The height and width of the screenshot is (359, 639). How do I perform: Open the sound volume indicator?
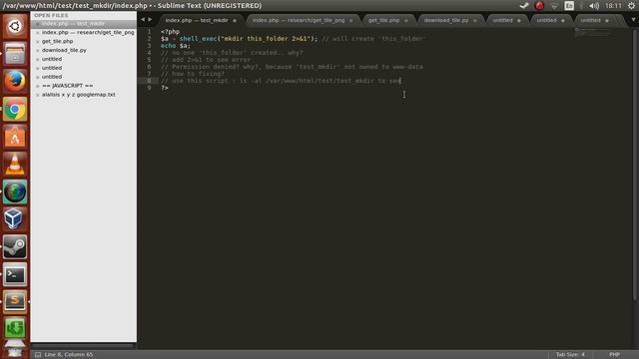pos(594,6)
